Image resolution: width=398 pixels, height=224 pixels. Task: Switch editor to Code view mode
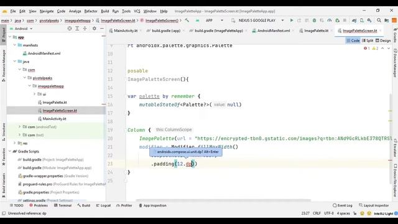[353, 40]
